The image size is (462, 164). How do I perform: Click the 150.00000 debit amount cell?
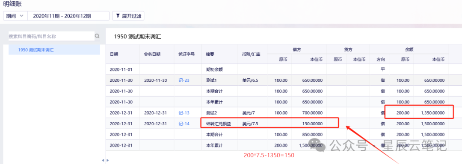309,124
